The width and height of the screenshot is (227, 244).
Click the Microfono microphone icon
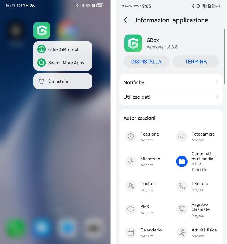click(x=131, y=162)
